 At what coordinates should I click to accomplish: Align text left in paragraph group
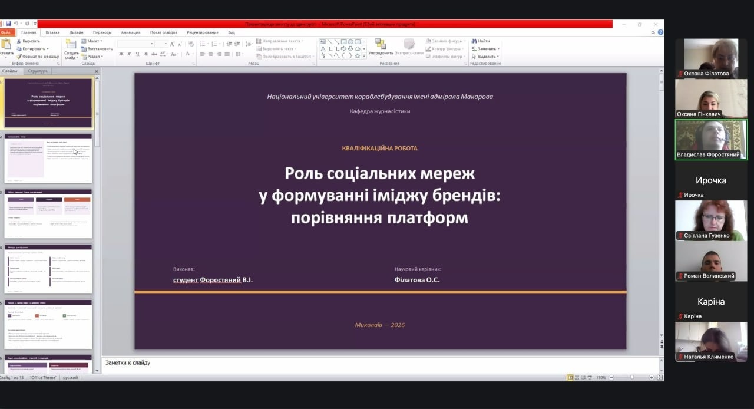tap(202, 54)
